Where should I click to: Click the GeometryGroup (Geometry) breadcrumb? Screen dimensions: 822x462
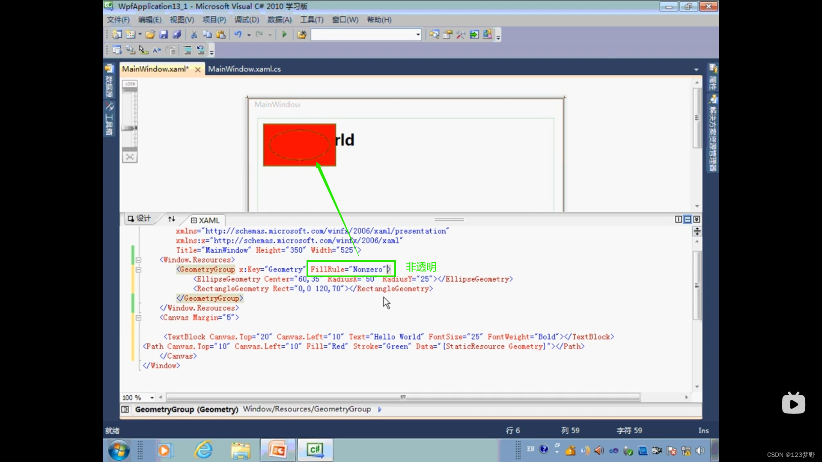pyautogui.click(x=187, y=409)
